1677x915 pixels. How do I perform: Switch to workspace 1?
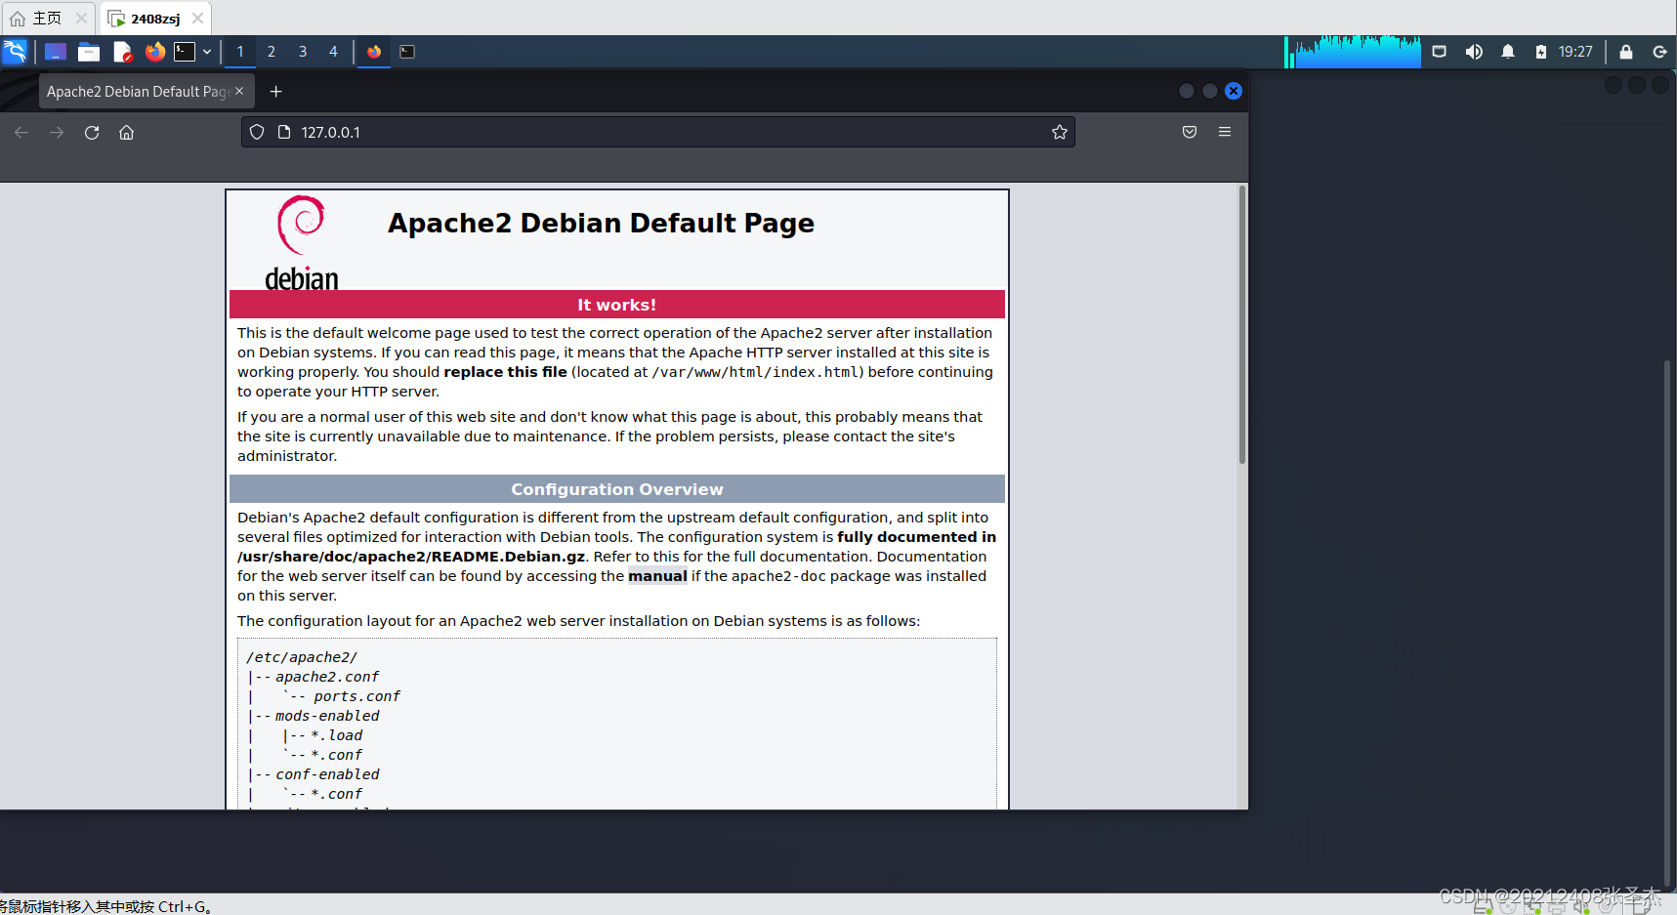240,52
